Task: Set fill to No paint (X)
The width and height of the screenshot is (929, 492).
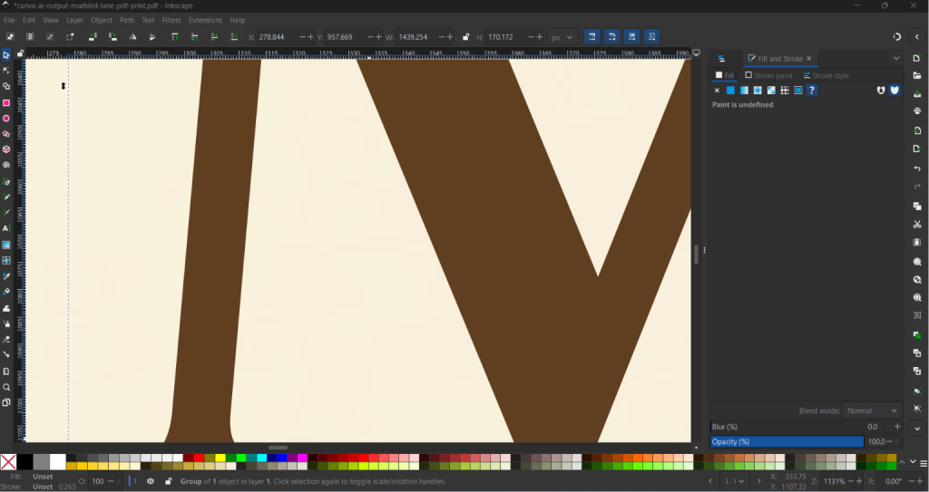Action: (717, 91)
